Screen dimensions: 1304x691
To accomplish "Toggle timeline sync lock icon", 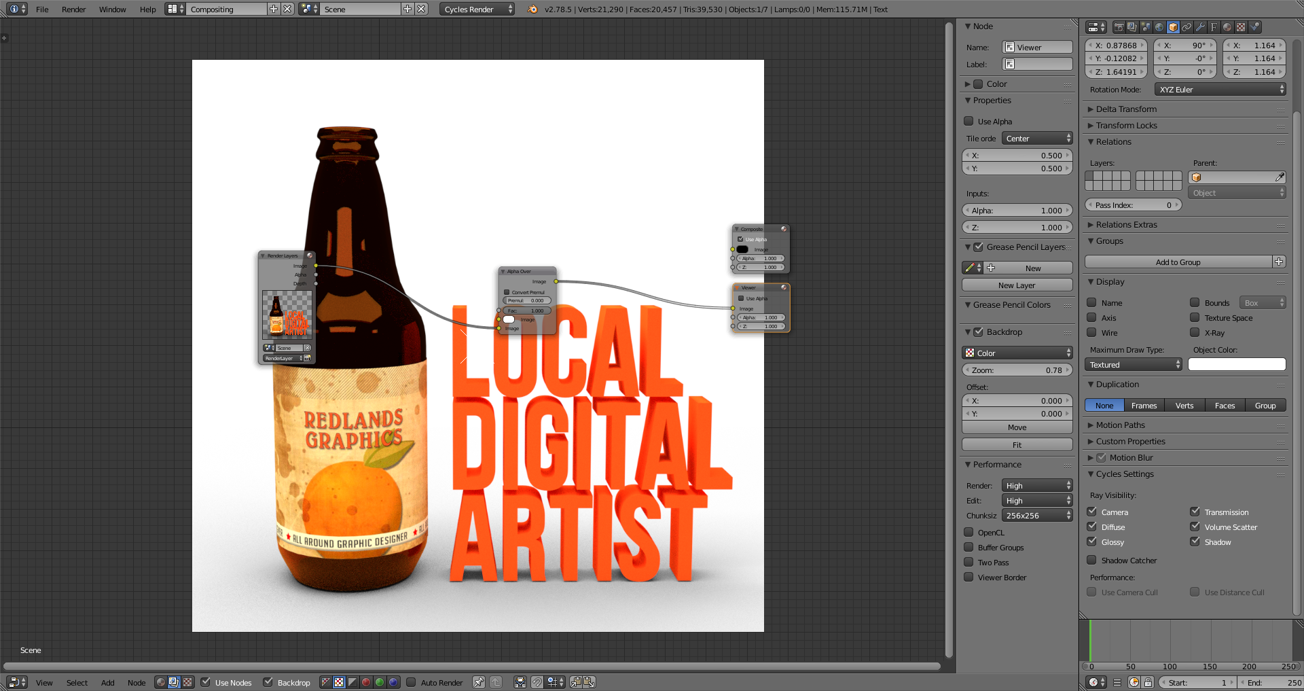I will point(1148,682).
